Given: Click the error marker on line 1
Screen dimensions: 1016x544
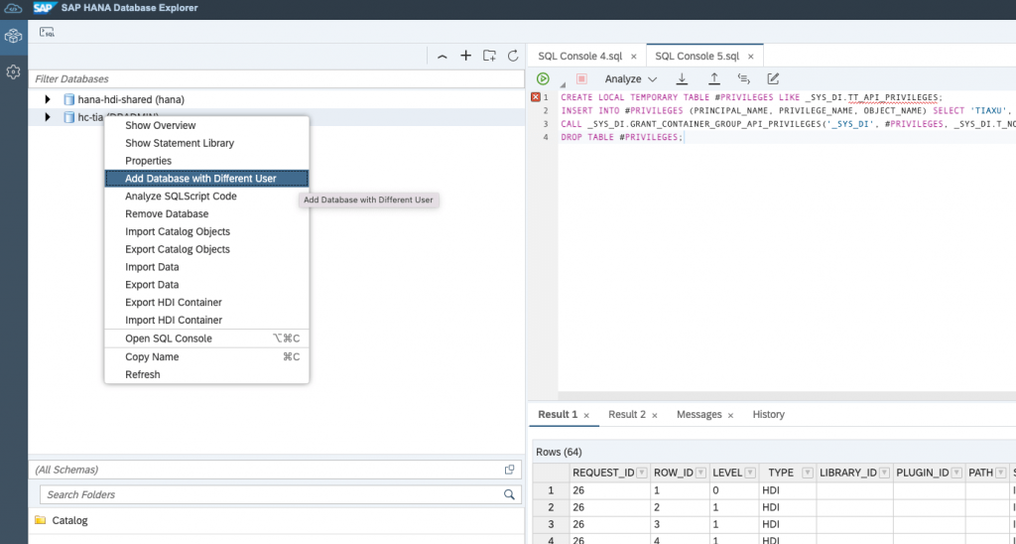Looking at the screenshot, I should point(535,97).
